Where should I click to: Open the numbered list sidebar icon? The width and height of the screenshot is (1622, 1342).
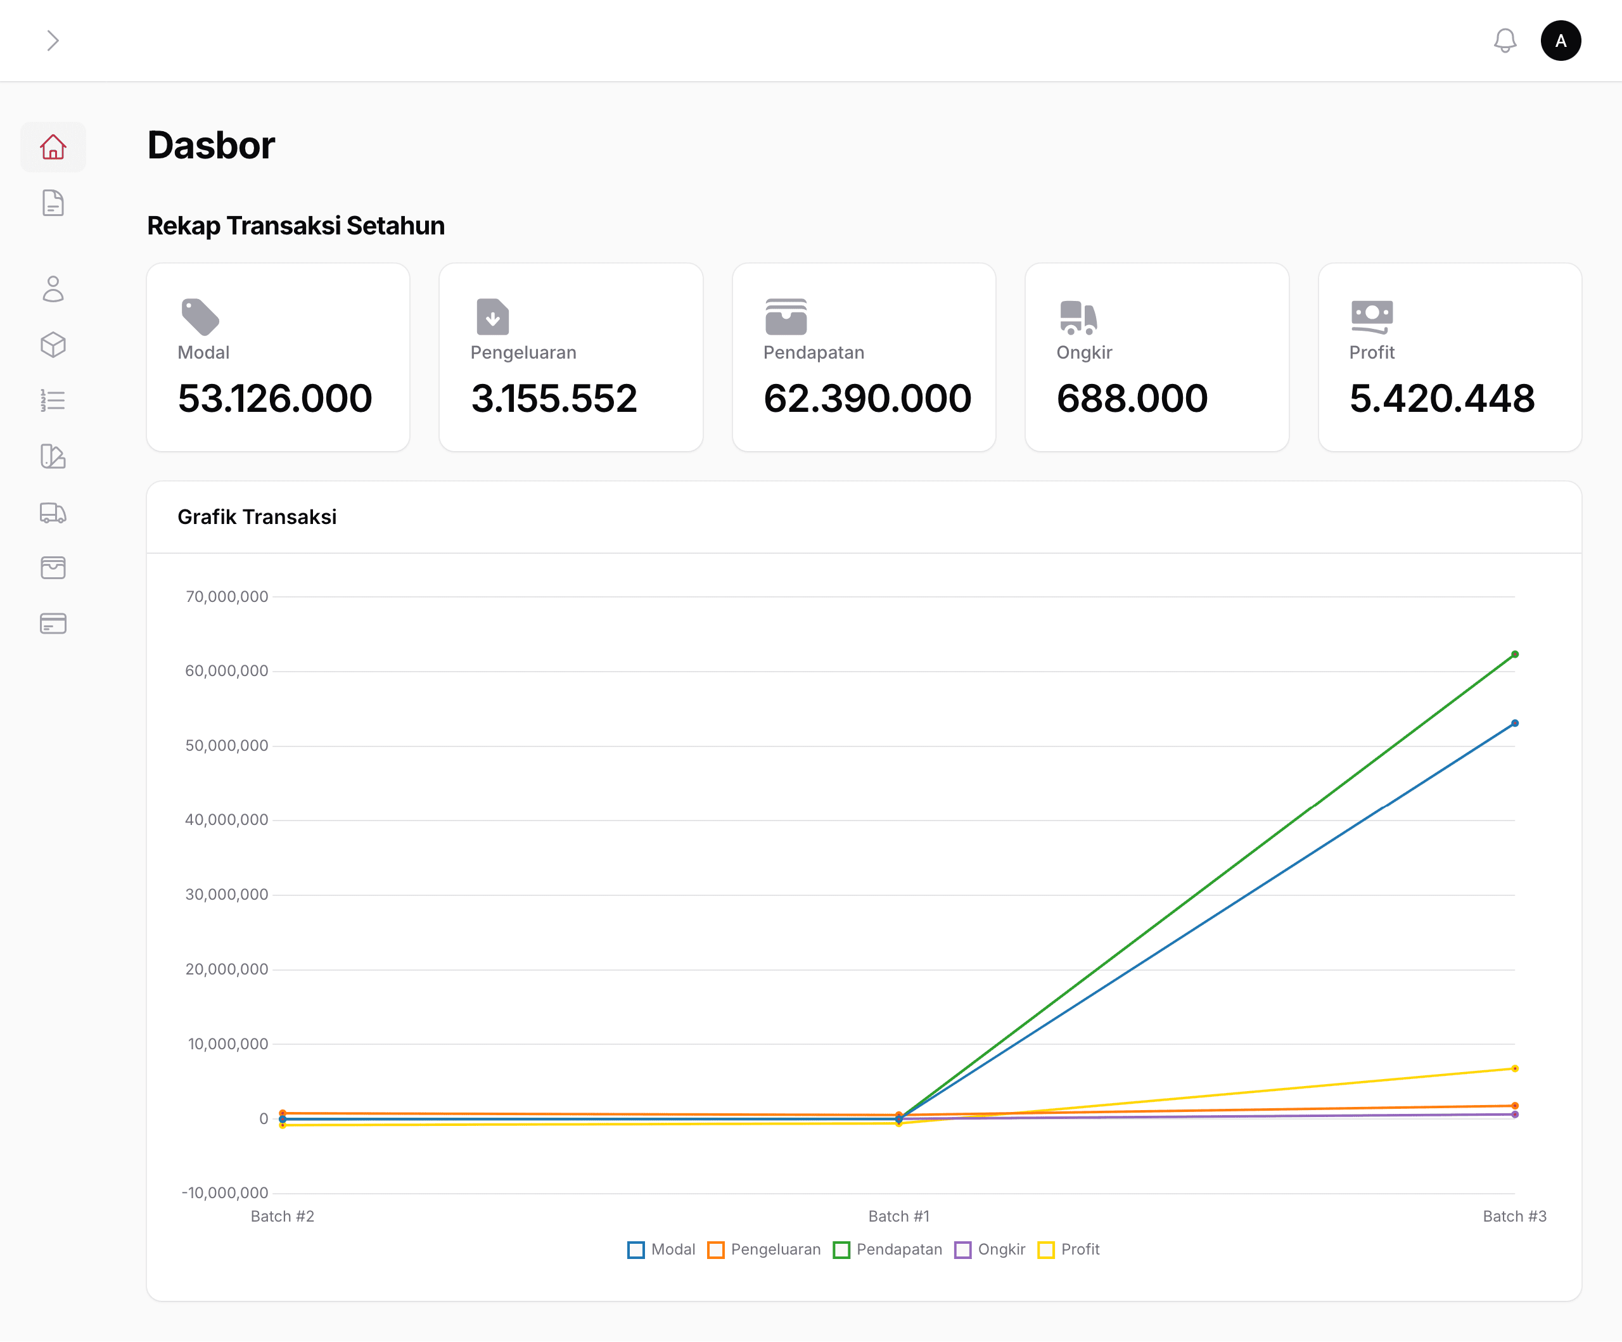point(53,400)
